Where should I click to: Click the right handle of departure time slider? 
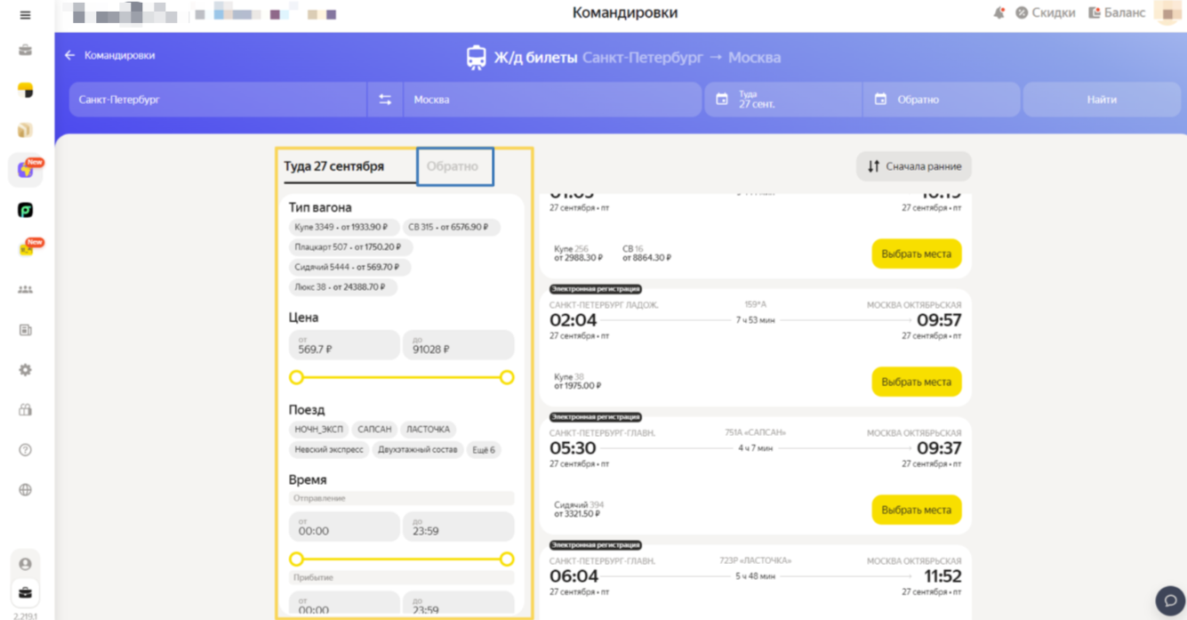coord(507,559)
